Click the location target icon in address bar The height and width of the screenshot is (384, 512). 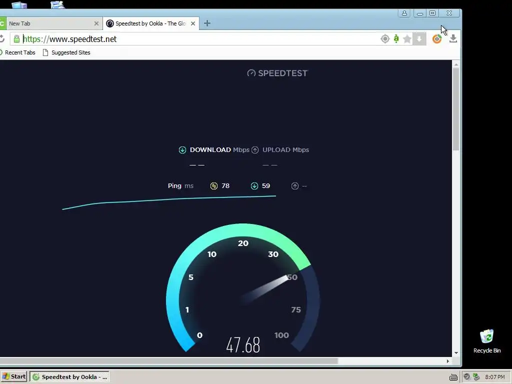385,39
